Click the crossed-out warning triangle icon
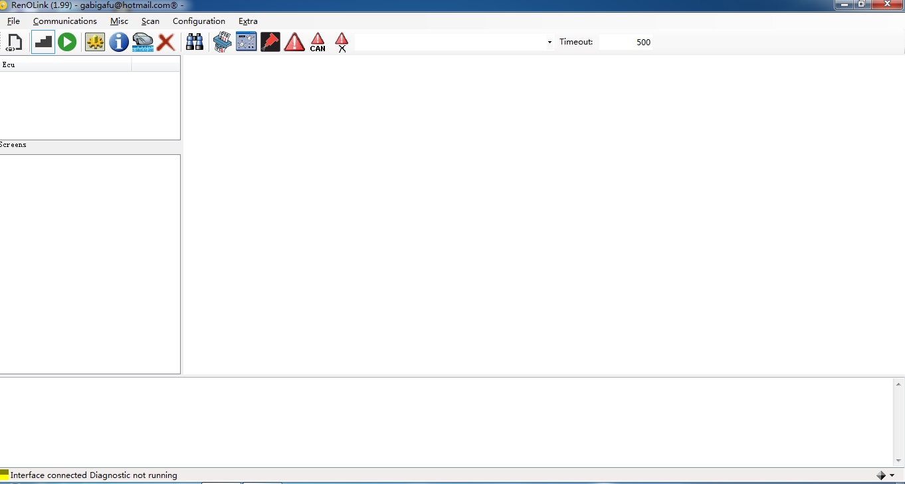The height and width of the screenshot is (484, 905). pyautogui.click(x=342, y=43)
